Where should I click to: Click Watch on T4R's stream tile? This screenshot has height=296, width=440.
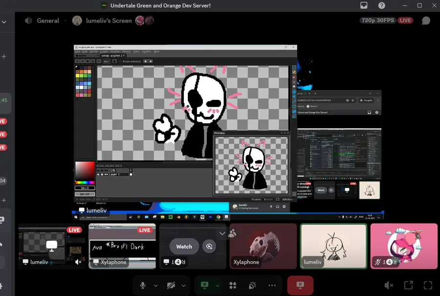pos(184,247)
